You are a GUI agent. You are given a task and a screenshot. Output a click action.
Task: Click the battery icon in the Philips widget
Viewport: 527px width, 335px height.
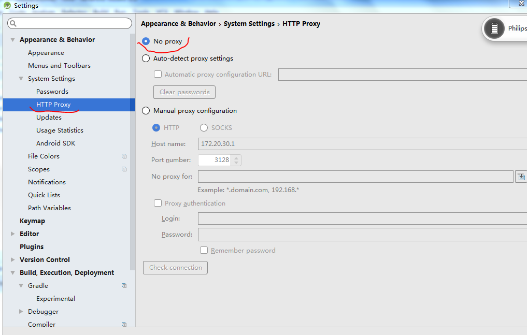point(494,28)
